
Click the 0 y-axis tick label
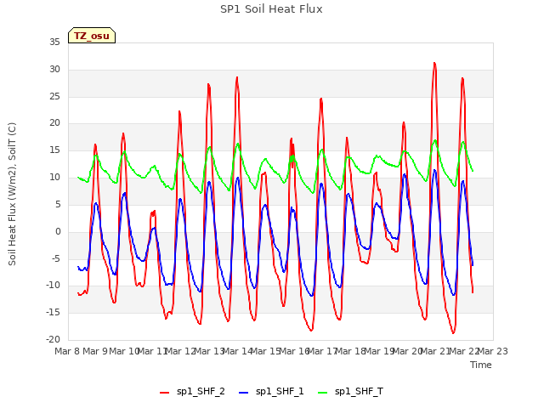pyautogui.click(x=58, y=231)
